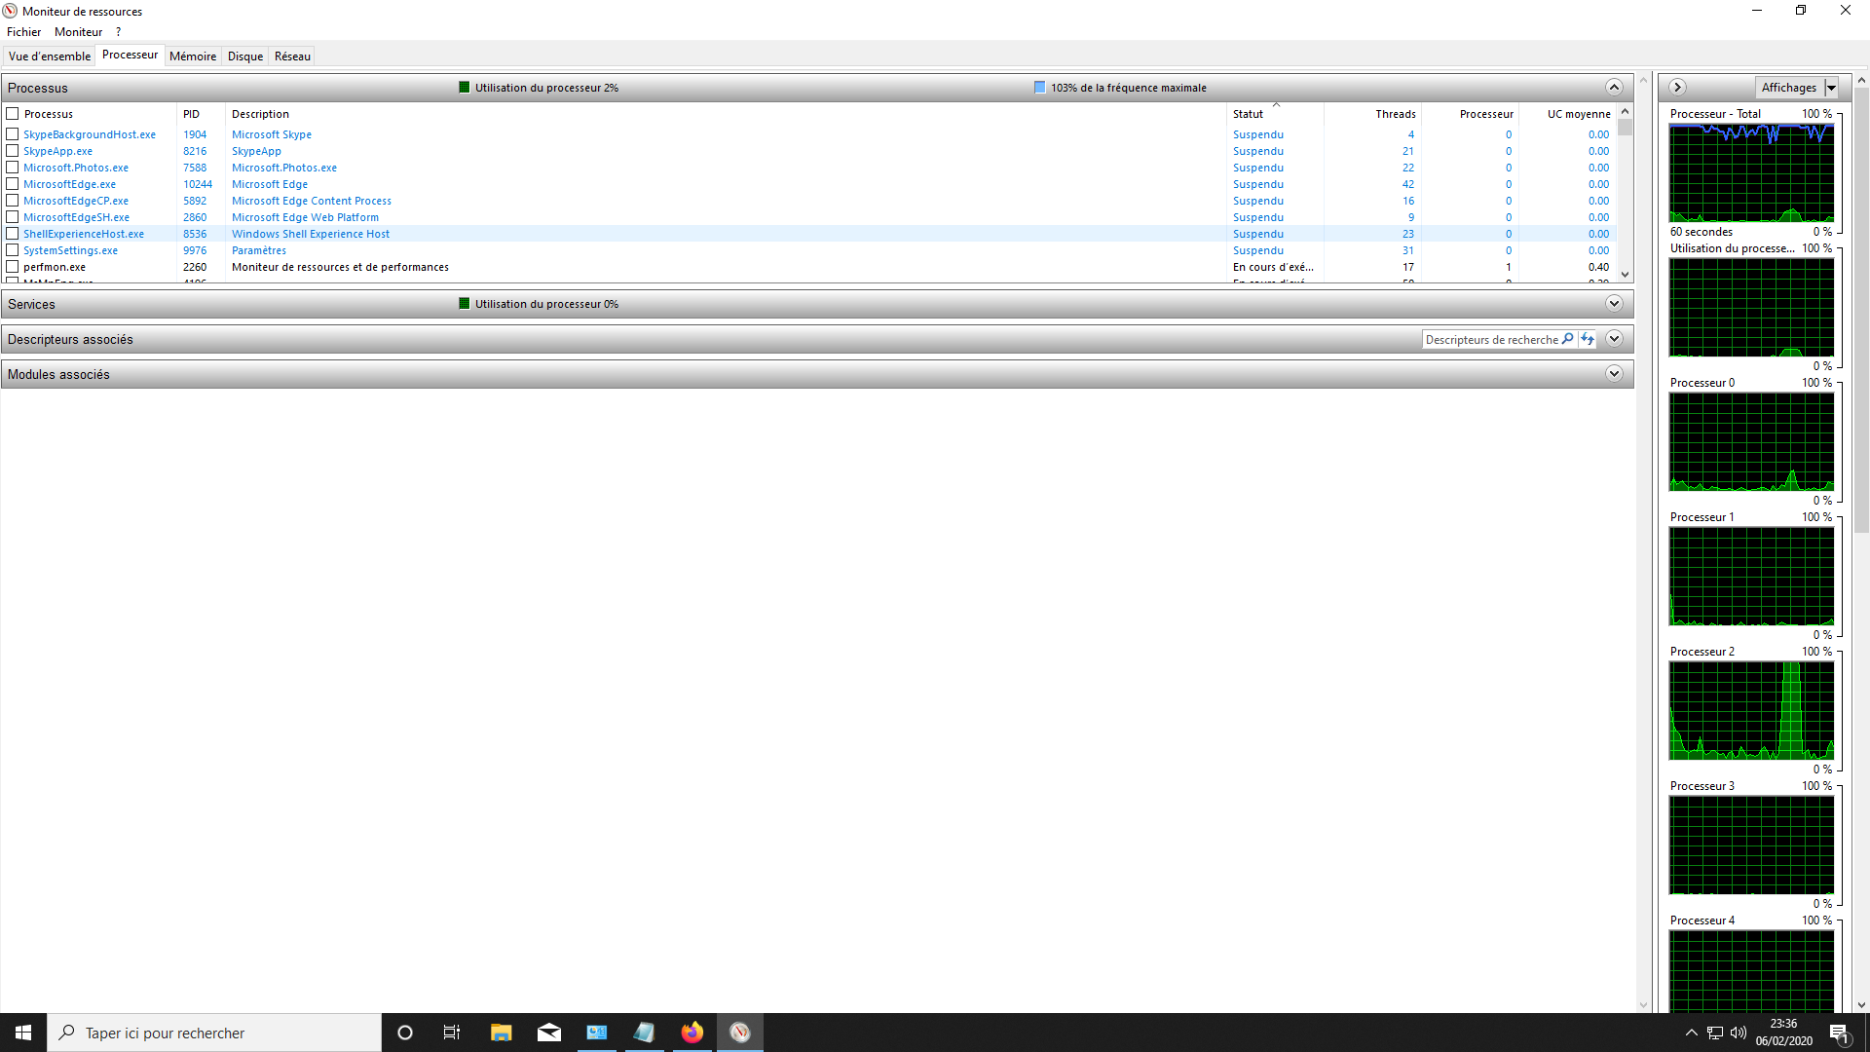
Task: Open the Affichages dropdown arrow
Action: (x=1831, y=88)
